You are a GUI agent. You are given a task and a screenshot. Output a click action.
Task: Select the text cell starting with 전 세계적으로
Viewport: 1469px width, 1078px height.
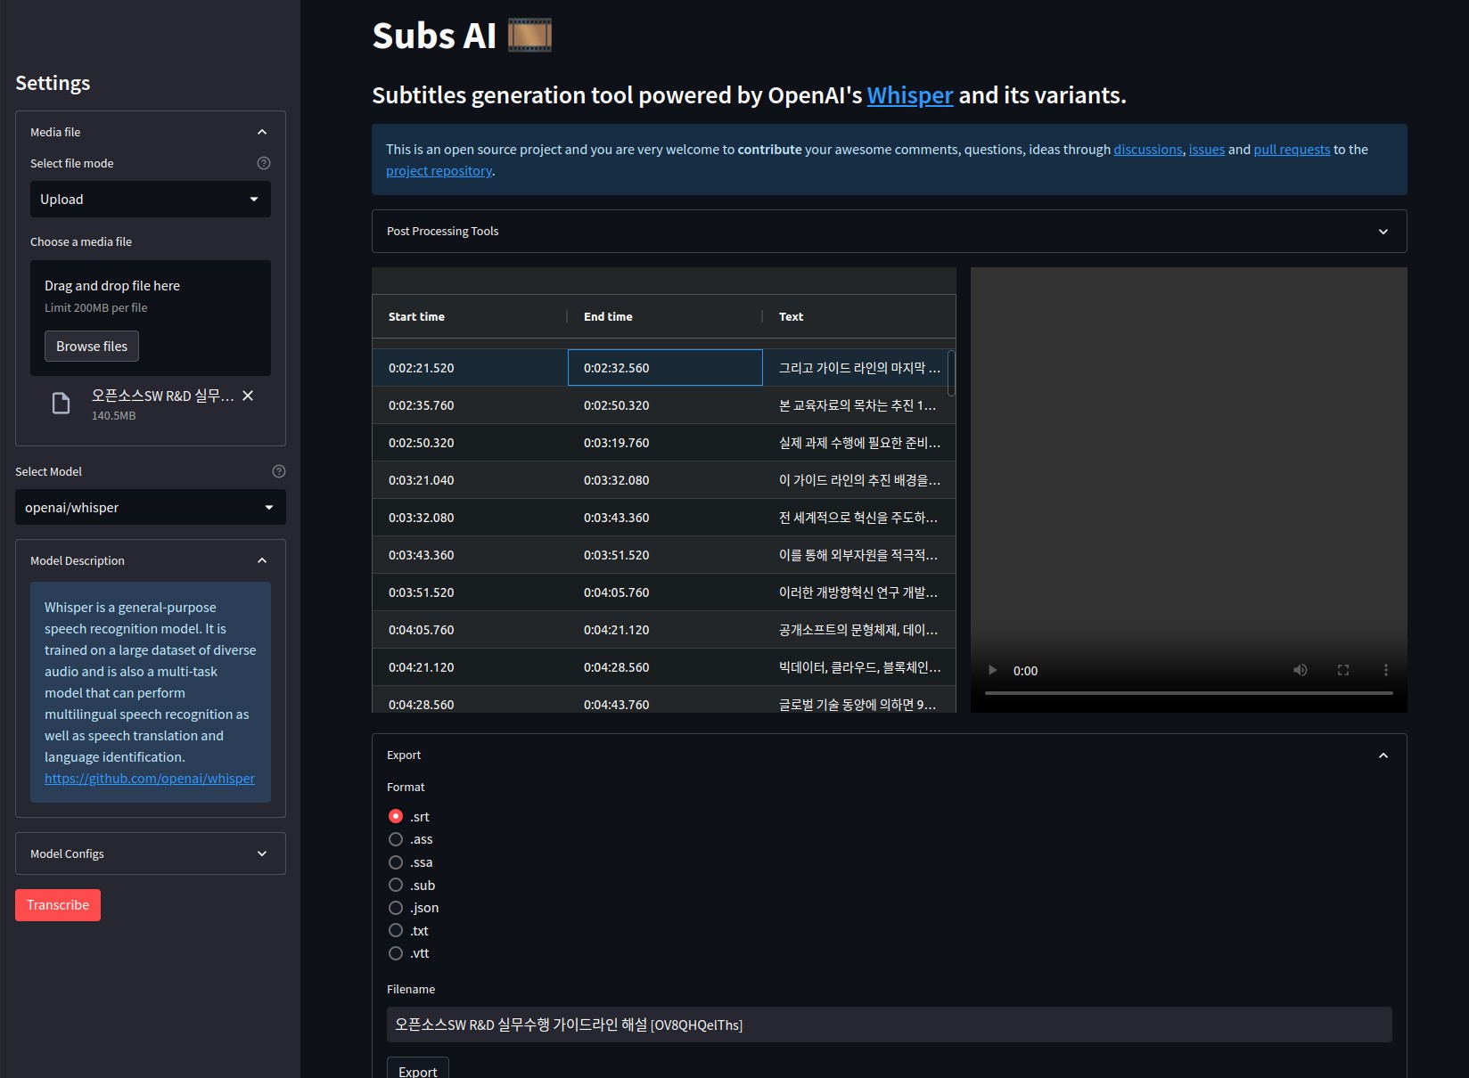click(859, 518)
